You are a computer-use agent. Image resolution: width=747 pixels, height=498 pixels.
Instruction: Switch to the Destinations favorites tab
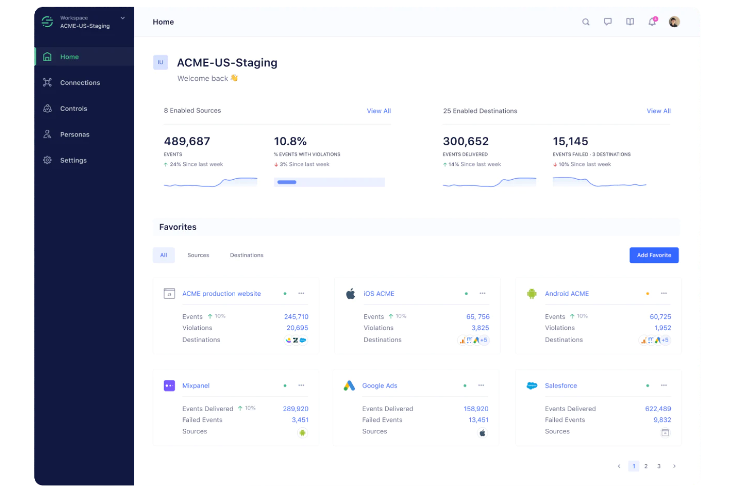[x=246, y=255]
